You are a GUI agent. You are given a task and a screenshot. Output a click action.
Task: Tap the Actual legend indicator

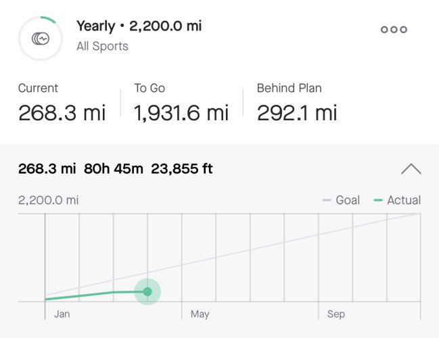pos(397,200)
